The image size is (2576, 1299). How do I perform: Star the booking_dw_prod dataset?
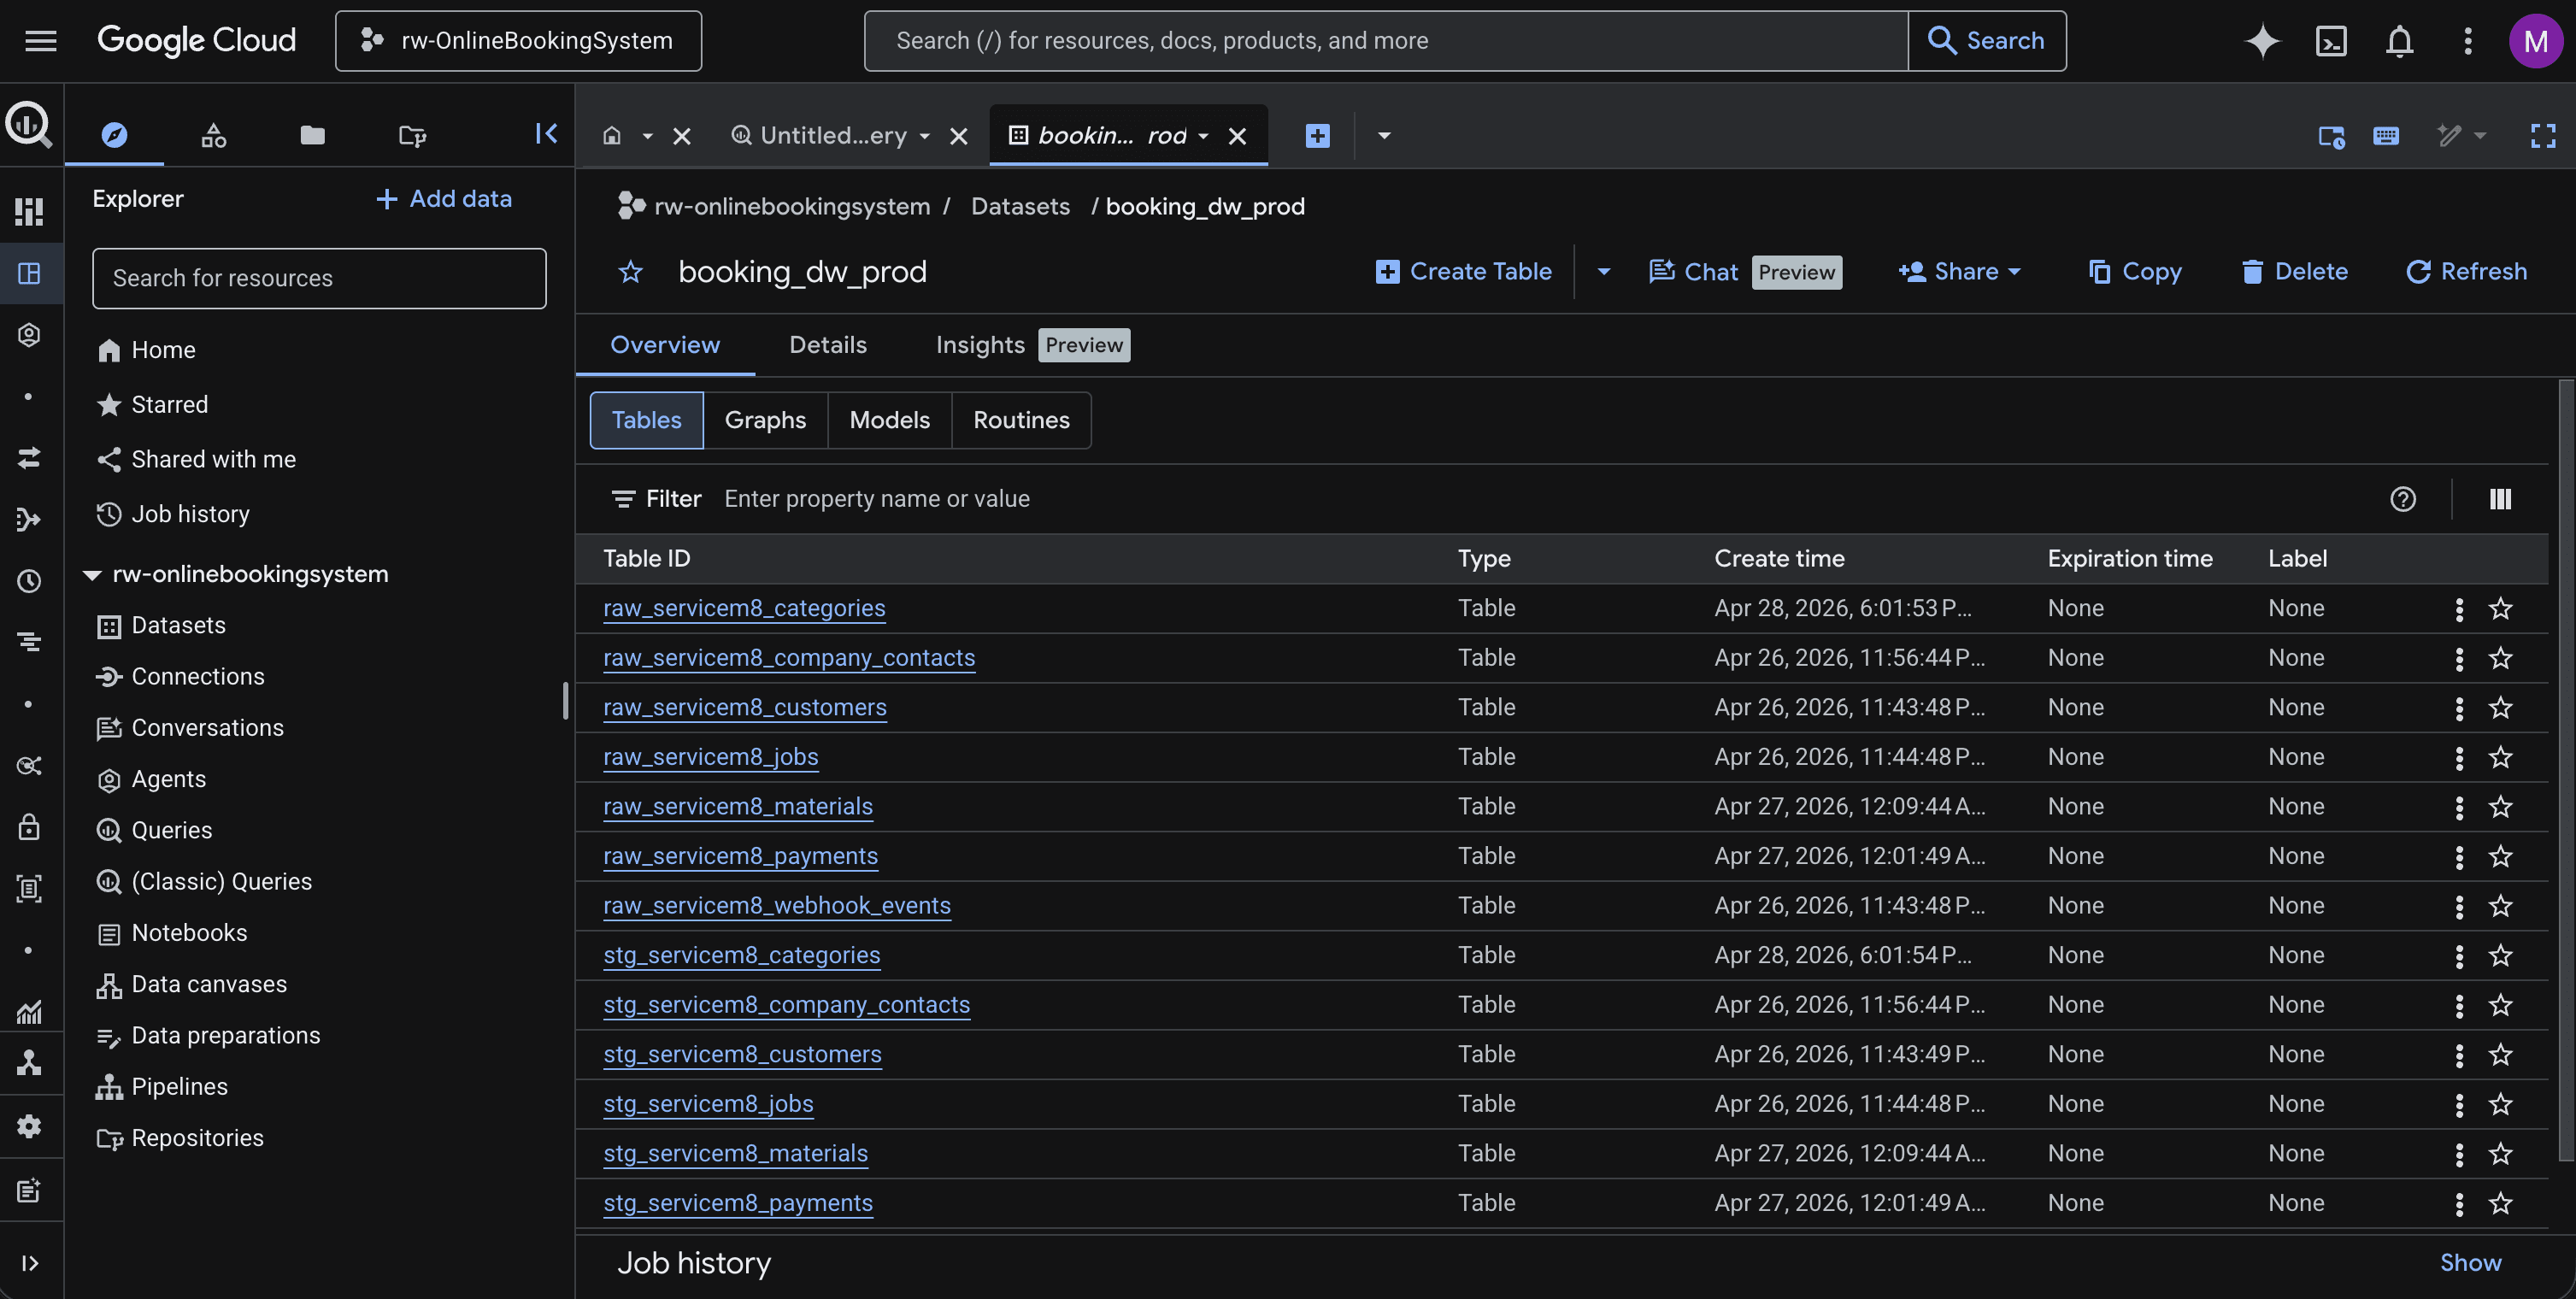coord(630,272)
